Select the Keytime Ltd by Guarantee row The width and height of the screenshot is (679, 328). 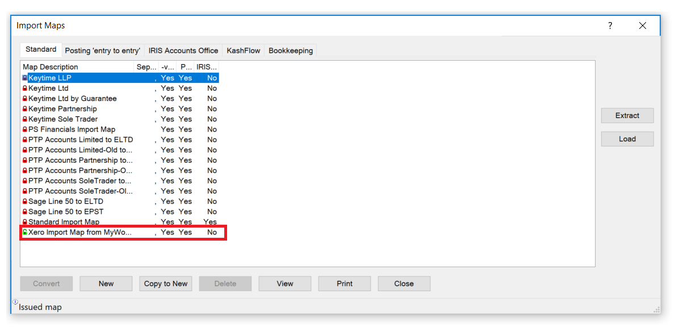120,99
